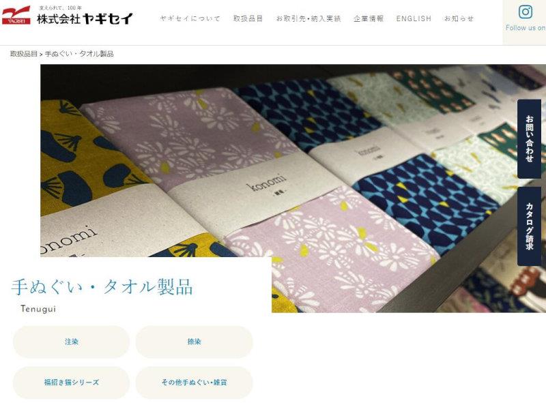Click the konomi tenugui hero image
This screenshot has width=546, height=403.
click(293, 188)
